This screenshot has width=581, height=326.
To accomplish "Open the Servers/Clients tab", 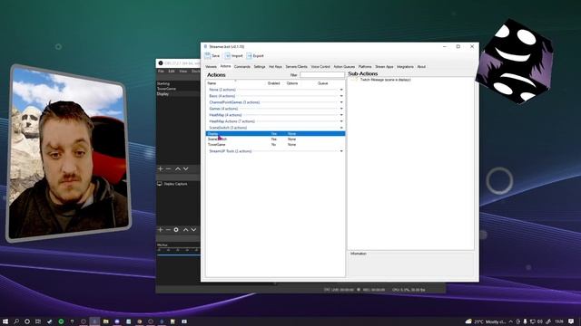I will click(x=297, y=66).
